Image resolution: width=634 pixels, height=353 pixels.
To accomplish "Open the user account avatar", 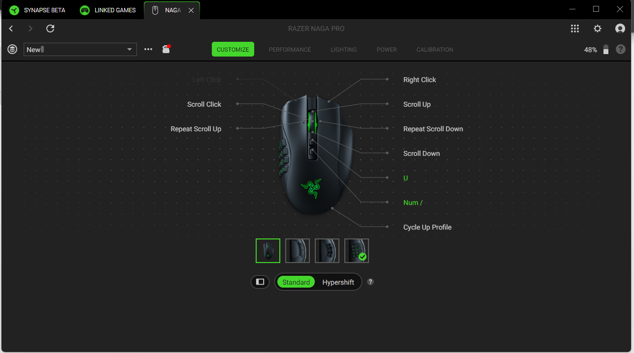I will click(620, 29).
